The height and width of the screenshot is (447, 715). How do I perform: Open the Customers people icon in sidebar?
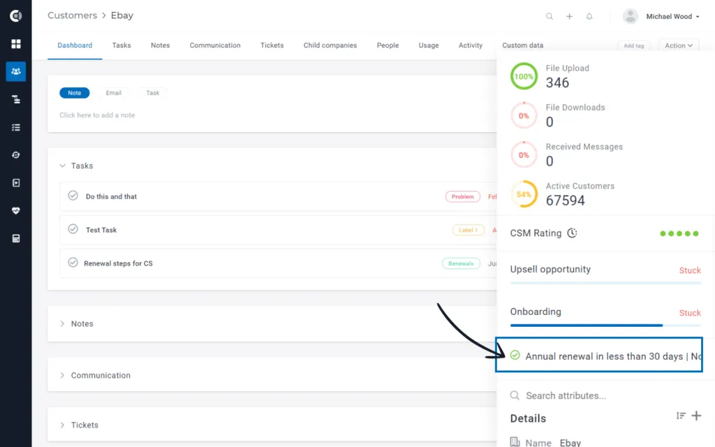16,72
